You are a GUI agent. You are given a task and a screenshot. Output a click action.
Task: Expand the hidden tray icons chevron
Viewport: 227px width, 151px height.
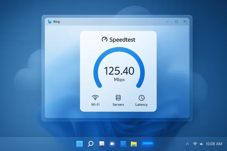(187, 144)
